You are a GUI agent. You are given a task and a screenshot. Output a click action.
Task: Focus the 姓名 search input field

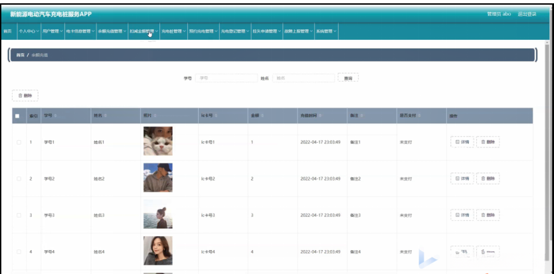coord(304,78)
